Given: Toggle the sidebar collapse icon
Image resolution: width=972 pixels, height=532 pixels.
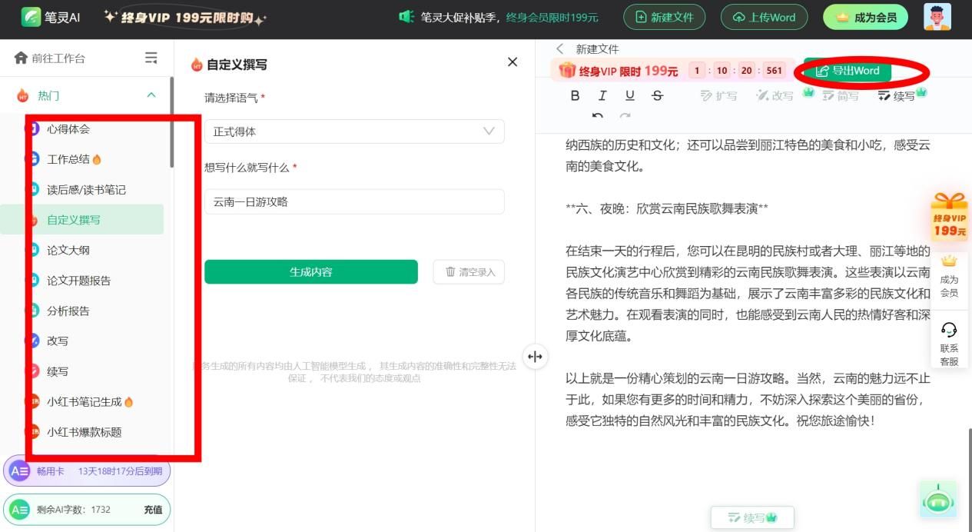Looking at the screenshot, I should [x=151, y=58].
